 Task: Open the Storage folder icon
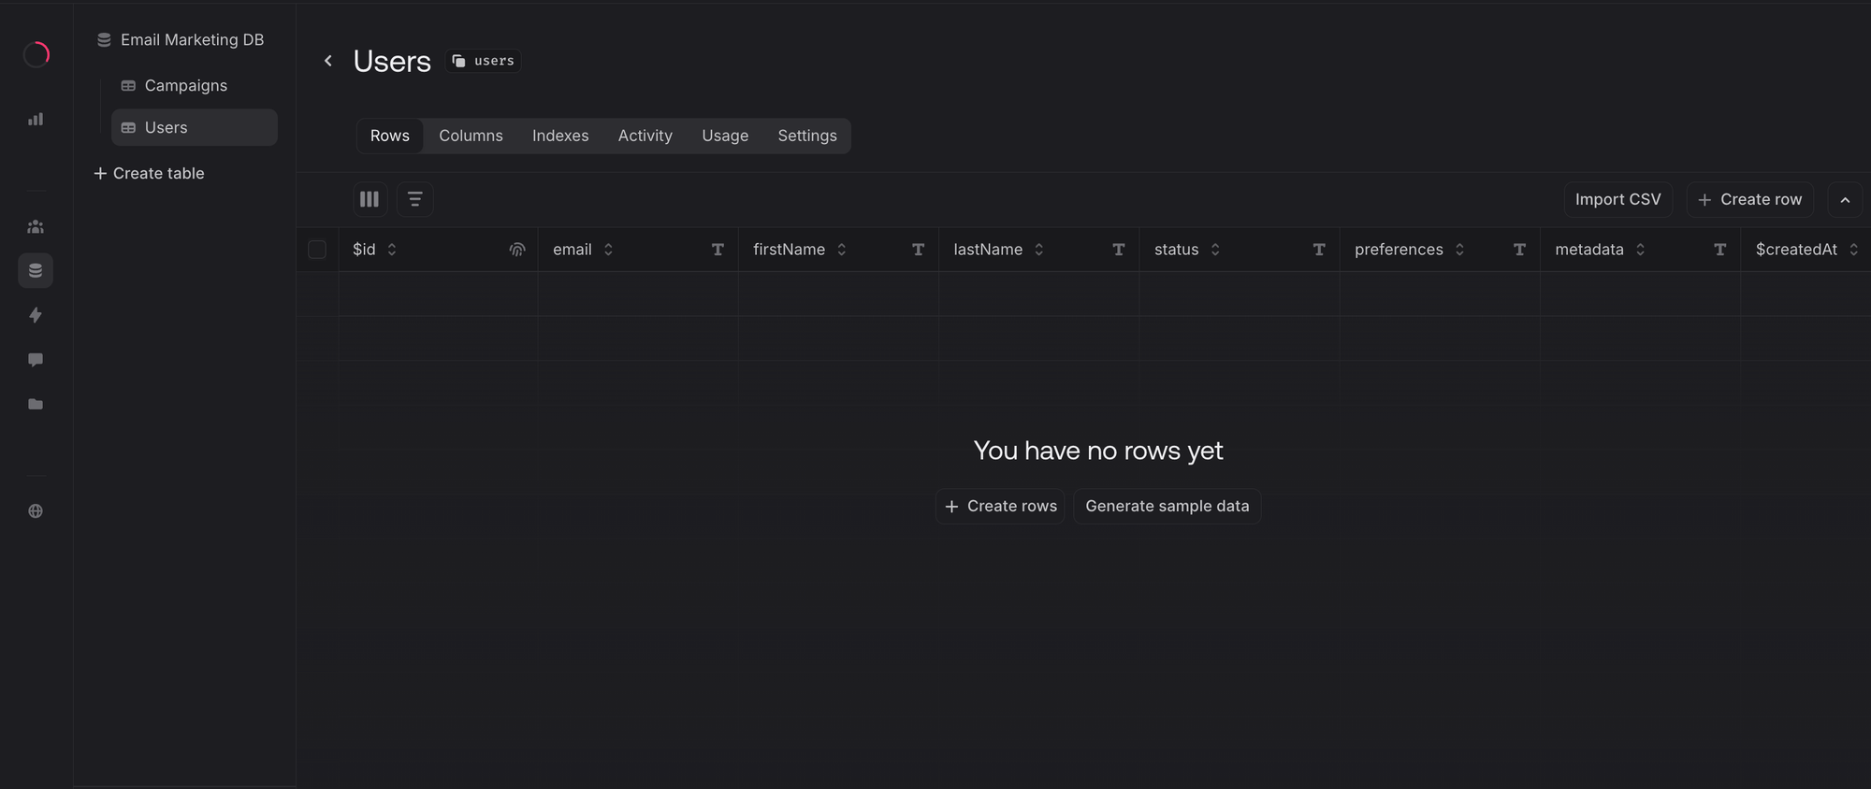tap(36, 404)
